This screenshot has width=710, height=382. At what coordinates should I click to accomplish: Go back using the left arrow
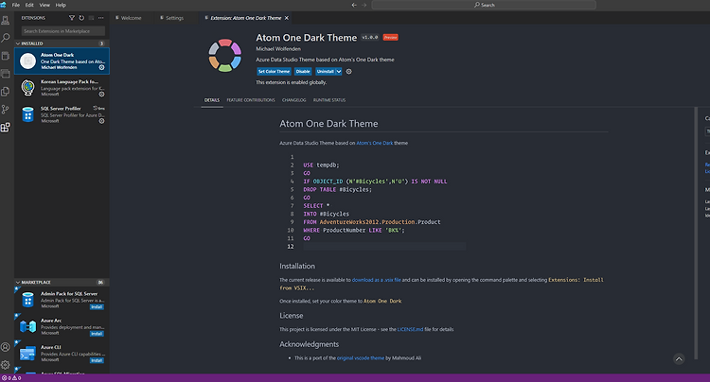pos(354,5)
